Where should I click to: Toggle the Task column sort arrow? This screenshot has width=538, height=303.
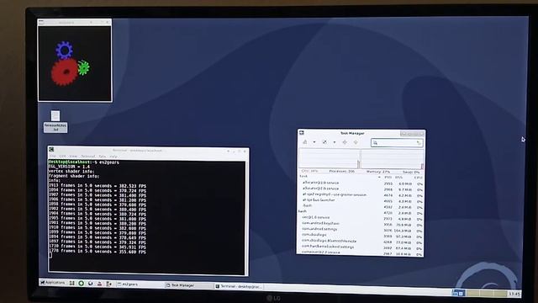379,178
